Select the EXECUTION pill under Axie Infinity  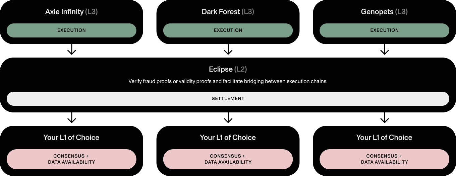(x=71, y=30)
